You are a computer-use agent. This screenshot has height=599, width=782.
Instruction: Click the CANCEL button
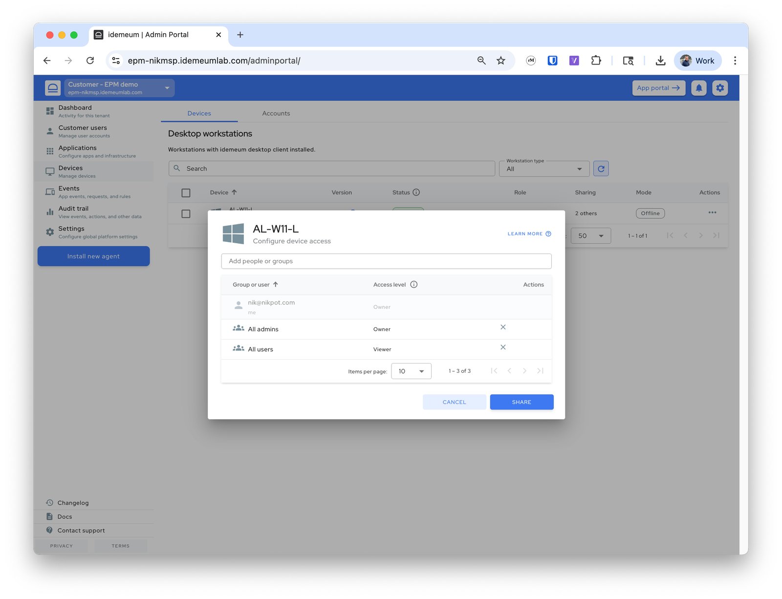point(454,402)
